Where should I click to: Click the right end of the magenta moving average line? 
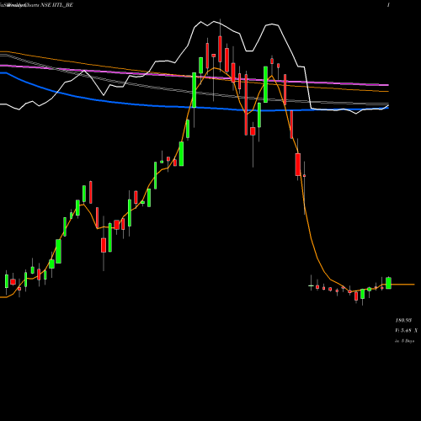click(x=387, y=85)
